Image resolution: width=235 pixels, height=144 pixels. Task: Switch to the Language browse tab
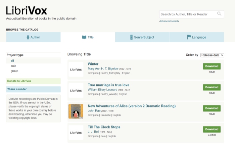click(199, 37)
